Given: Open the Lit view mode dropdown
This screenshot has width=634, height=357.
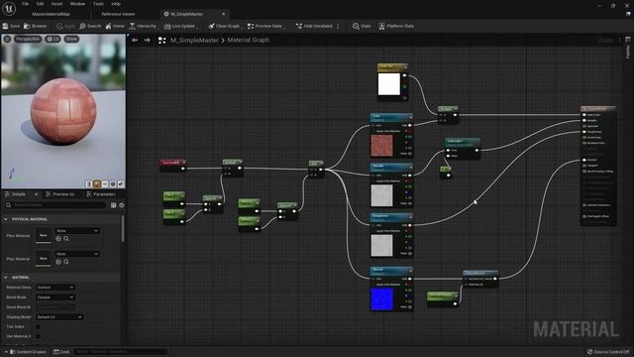Looking at the screenshot, I should click(53, 39).
